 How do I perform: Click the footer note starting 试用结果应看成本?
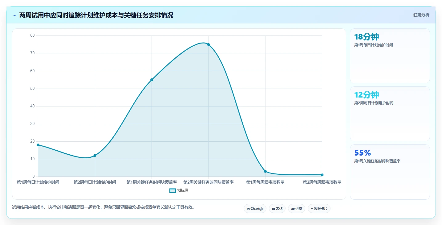pos(103,207)
